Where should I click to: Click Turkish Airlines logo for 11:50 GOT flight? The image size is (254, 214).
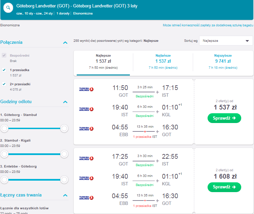click(x=86, y=89)
